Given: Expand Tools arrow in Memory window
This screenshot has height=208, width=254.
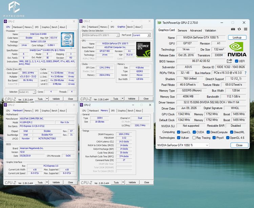Looking at the screenshot, I should (x=123, y=182).
